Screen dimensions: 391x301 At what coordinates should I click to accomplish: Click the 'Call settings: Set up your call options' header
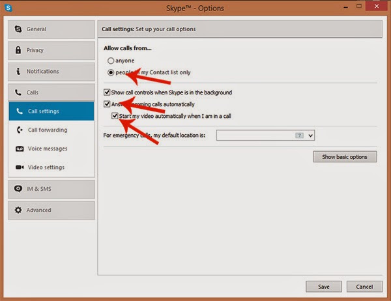(x=149, y=29)
